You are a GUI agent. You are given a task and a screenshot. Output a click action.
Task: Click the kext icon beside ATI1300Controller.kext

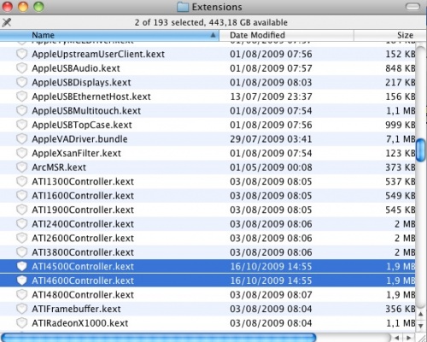(x=21, y=181)
